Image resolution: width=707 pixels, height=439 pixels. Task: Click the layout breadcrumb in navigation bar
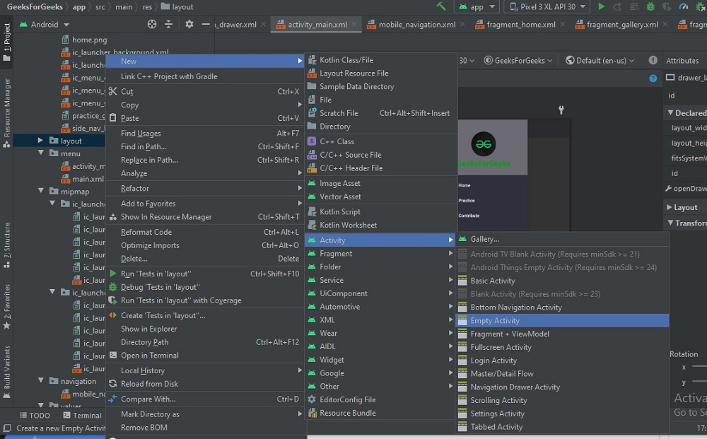coord(177,7)
